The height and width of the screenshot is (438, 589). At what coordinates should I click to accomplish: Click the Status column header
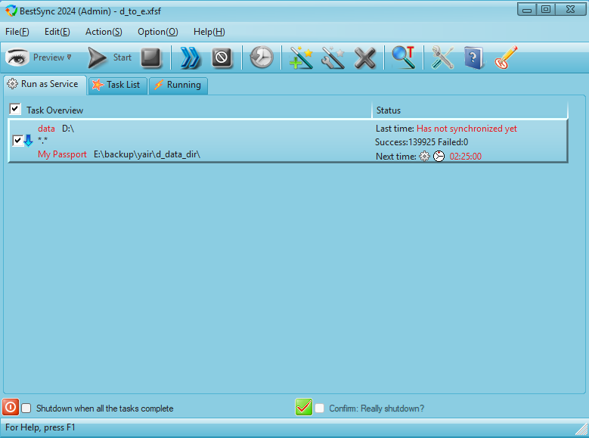point(470,110)
